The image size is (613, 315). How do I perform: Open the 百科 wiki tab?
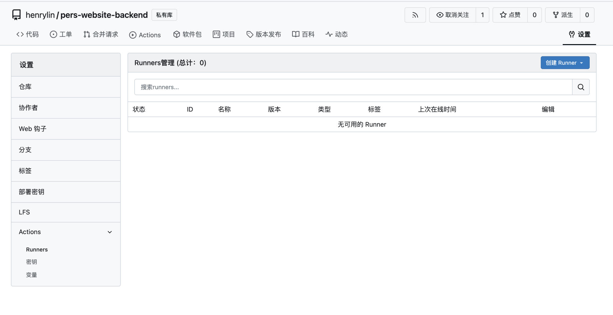click(303, 34)
